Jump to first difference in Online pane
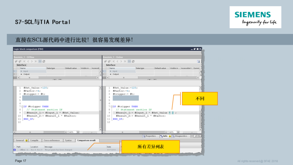Screen dimensions: 293x165 114,61
